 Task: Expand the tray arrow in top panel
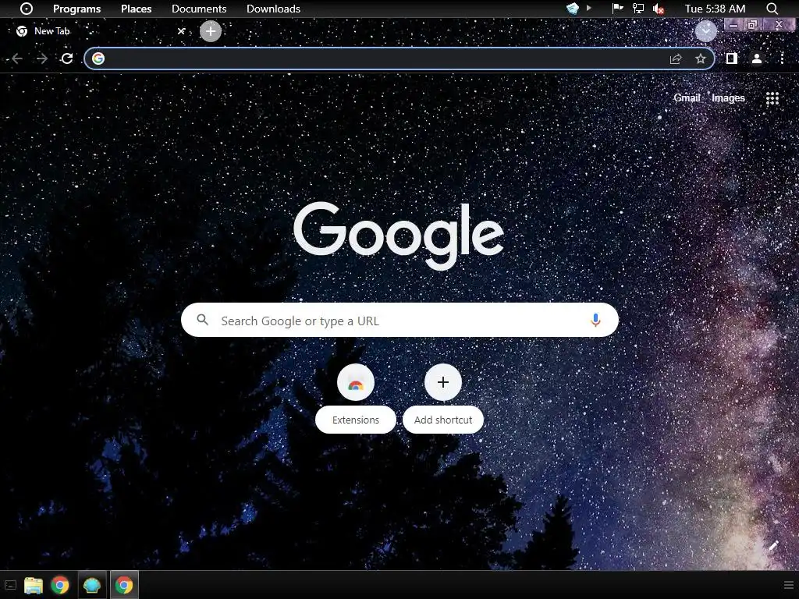(x=589, y=8)
